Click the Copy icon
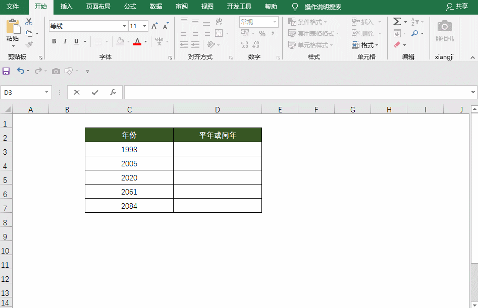The width and height of the screenshot is (478, 308). tap(28, 33)
